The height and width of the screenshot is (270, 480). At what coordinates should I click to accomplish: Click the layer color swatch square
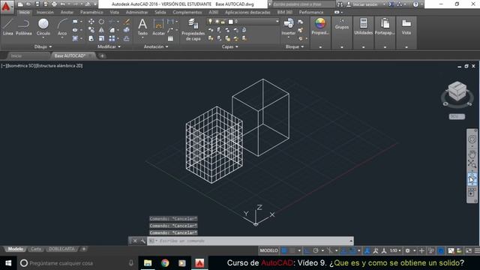click(x=230, y=22)
